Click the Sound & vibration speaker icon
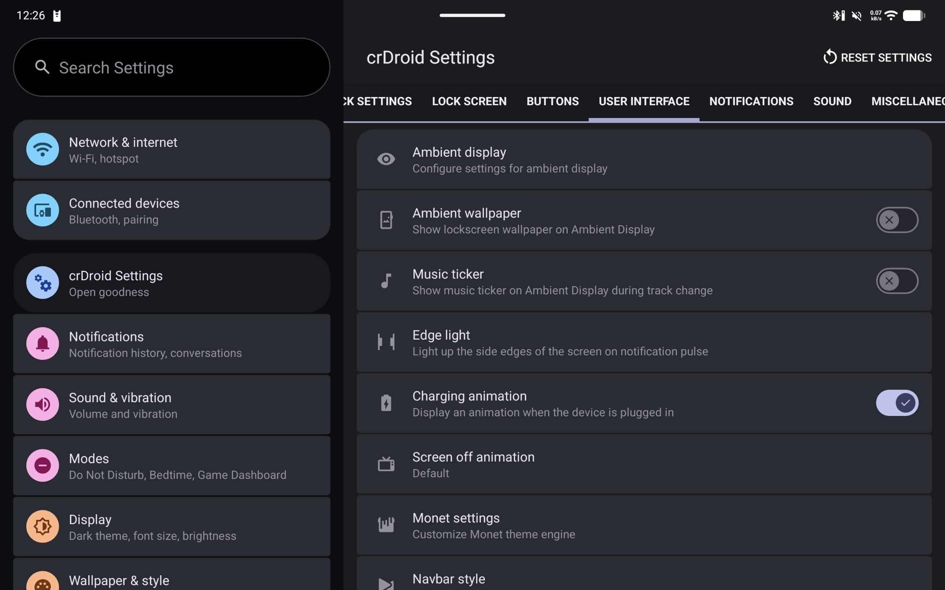 [x=42, y=404]
